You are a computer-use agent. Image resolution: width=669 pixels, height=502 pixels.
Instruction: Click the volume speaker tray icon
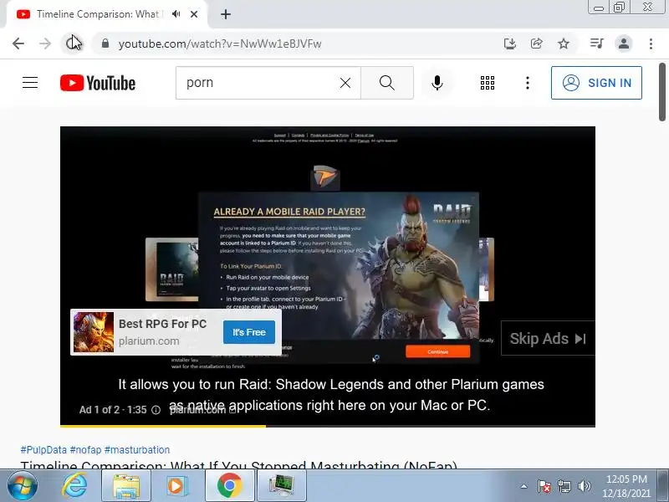(x=584, y=486)
